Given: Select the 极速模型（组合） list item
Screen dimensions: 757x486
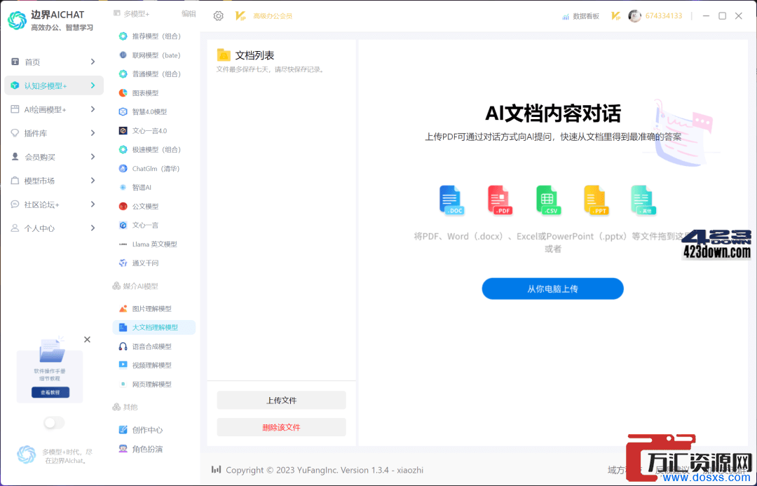Looking at the screenshot, I should [x=154, y=149].
